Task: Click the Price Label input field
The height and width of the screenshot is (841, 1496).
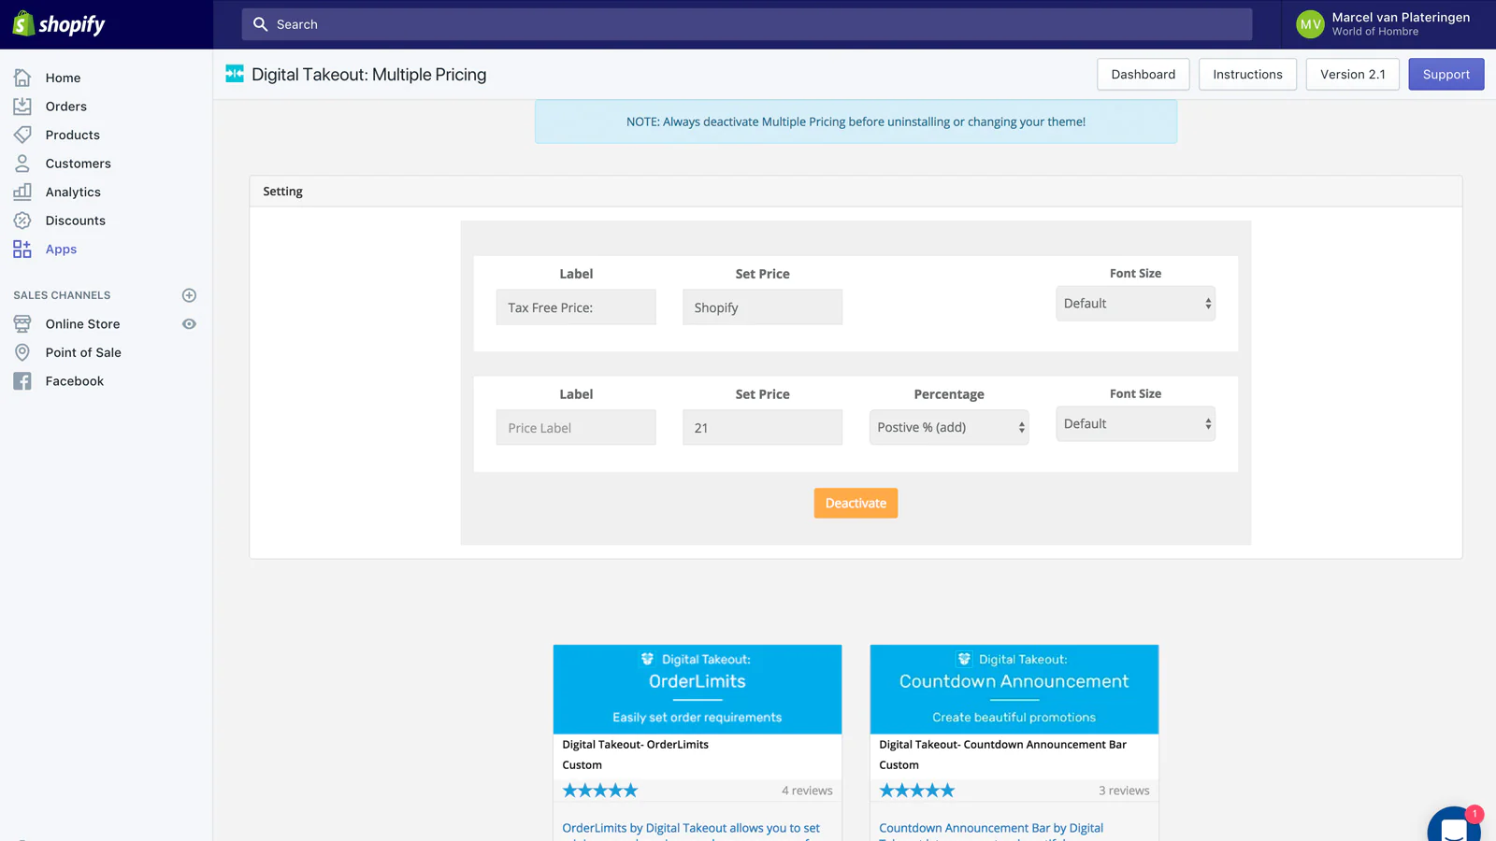Action: [576, 428]
